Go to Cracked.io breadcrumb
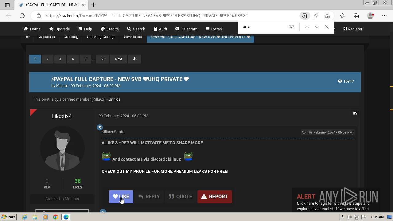This screenshot has height=221, width=393. point(46,37)
